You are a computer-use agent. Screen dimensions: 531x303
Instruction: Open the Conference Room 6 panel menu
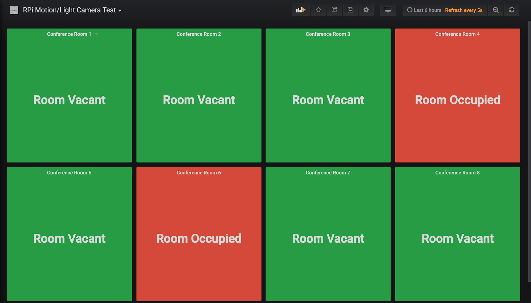point(198,172)
